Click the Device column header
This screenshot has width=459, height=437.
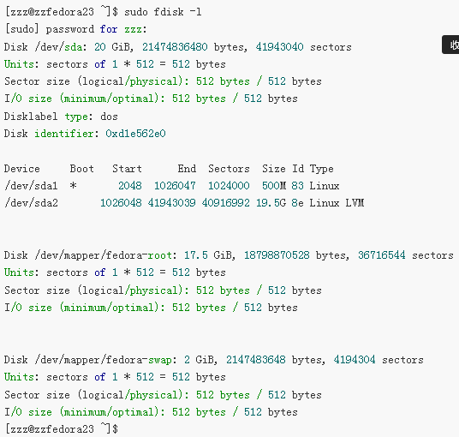click(x=22, y=169)
